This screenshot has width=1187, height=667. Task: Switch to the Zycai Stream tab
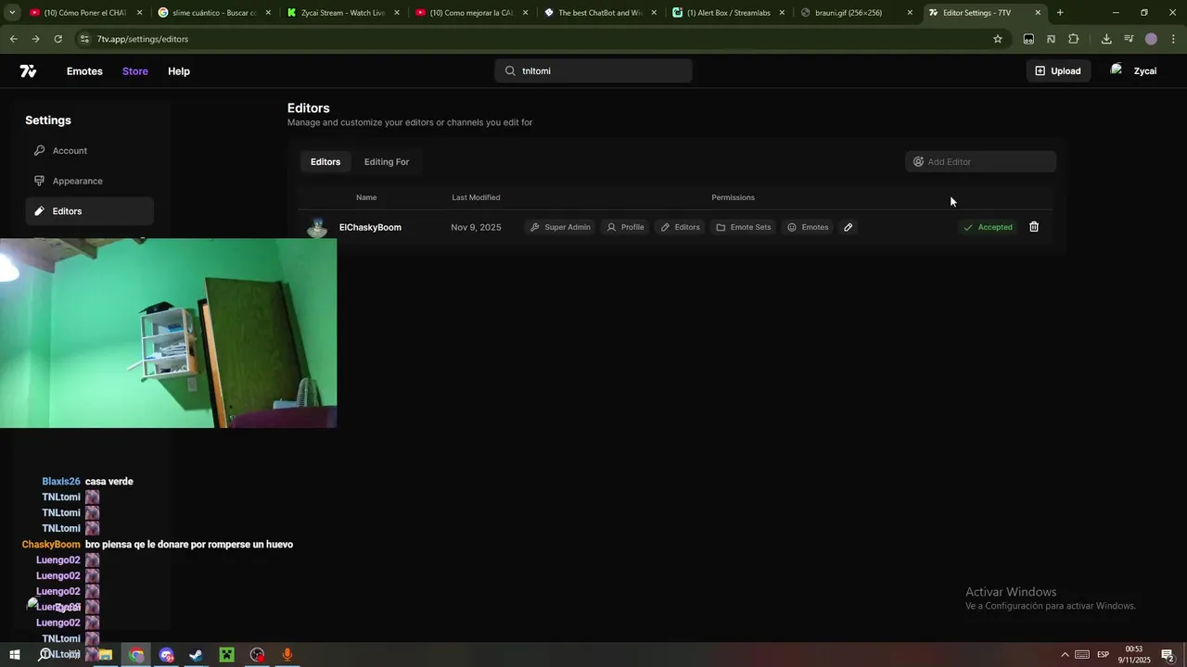click(343, 13)
